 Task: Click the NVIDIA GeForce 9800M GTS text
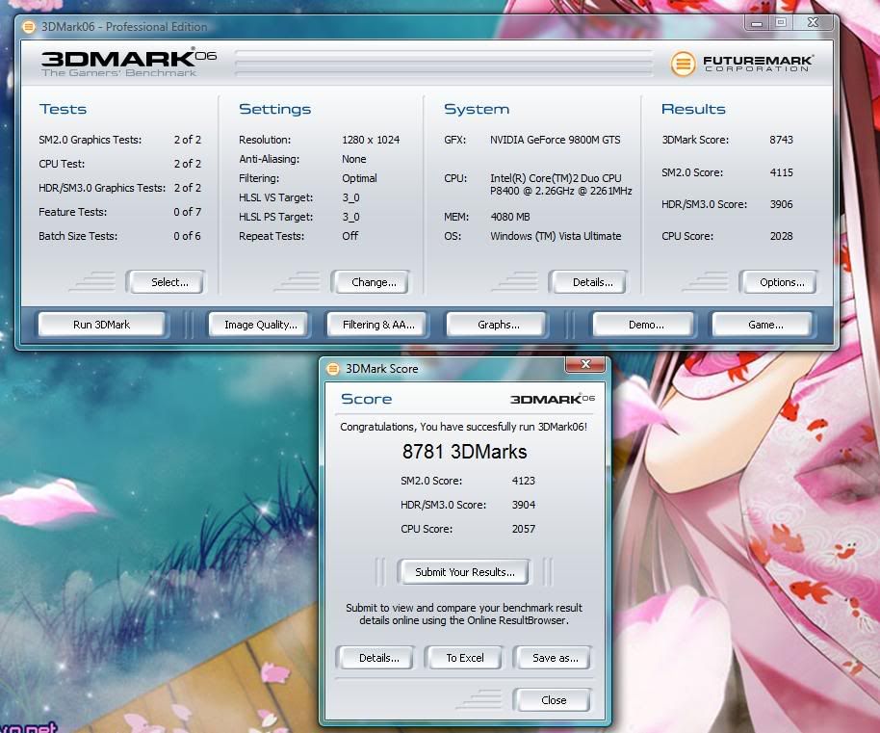(555, 140)
